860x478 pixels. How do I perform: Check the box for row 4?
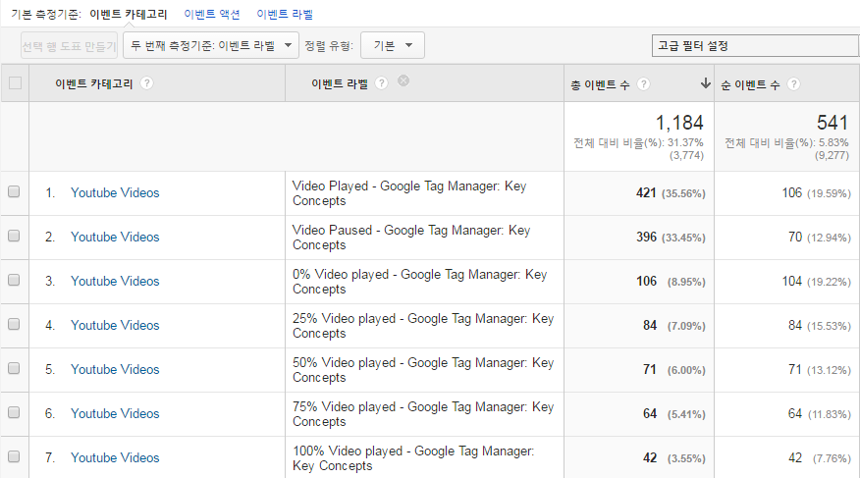point(14,324)
